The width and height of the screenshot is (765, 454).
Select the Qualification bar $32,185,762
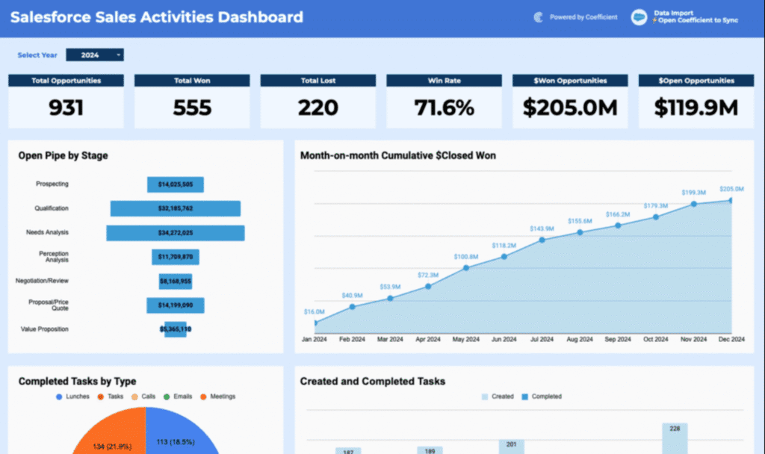coord(176,208)
